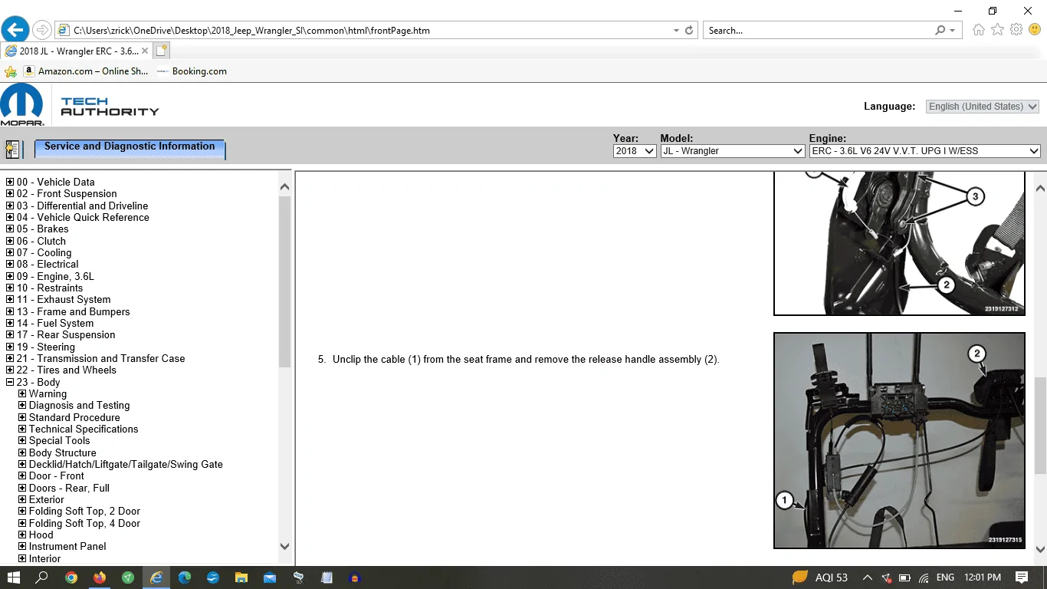Open the Language dropdown
1047x589 pixels.
(983, 107)
